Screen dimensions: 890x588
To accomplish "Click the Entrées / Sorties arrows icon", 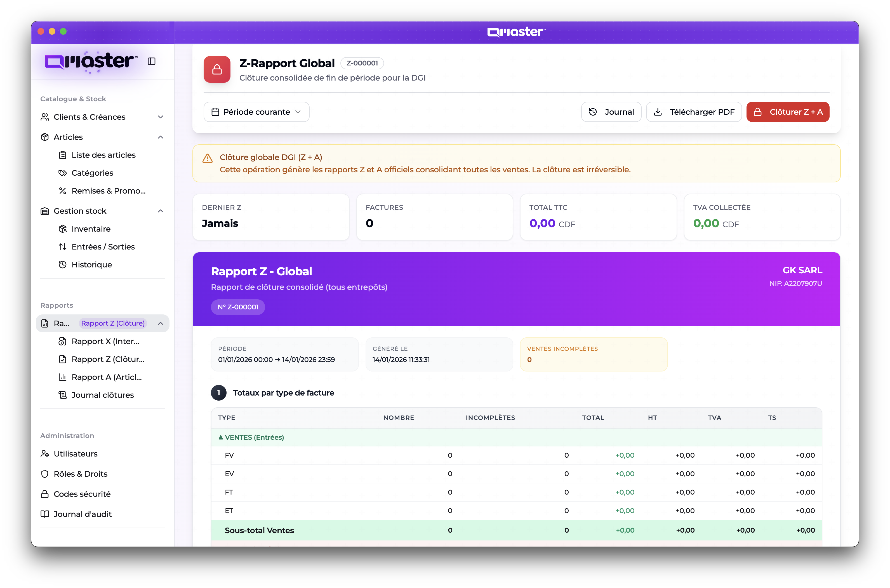I will [x=63, y=247].
